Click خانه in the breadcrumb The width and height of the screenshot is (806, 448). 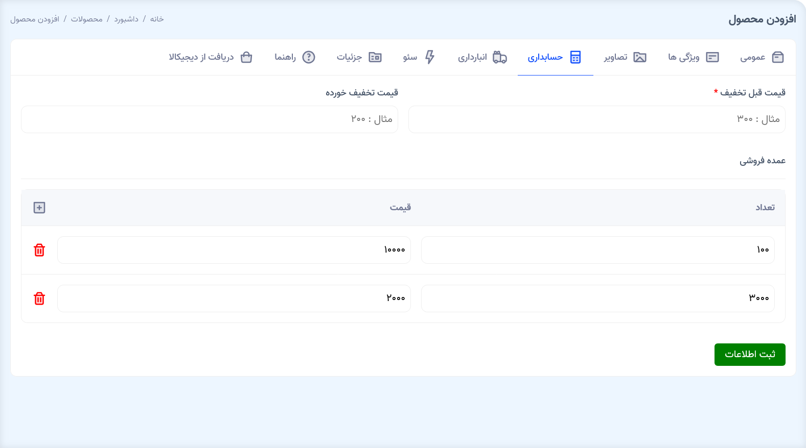tap(157, 19)
